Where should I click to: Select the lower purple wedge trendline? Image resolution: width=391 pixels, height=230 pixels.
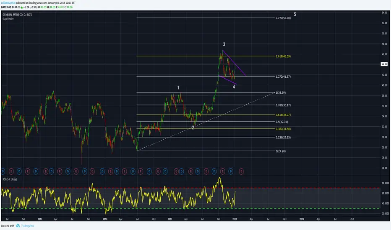[227, 80]
